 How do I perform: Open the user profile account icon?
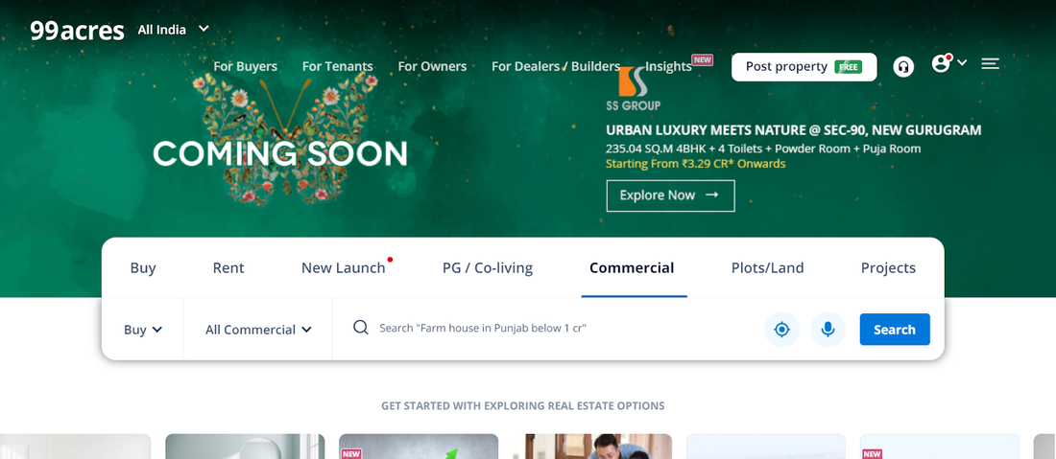click(941, 63)
